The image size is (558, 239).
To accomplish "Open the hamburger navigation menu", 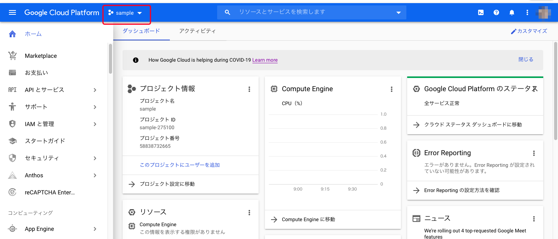I will tap(12, 13).
